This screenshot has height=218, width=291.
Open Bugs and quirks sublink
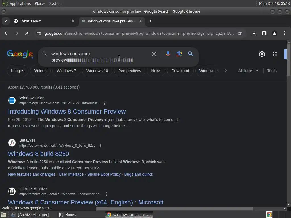tap(138, 174)
